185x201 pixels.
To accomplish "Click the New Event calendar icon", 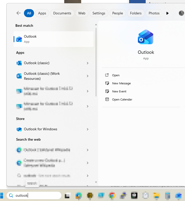I will click(107, 91).
